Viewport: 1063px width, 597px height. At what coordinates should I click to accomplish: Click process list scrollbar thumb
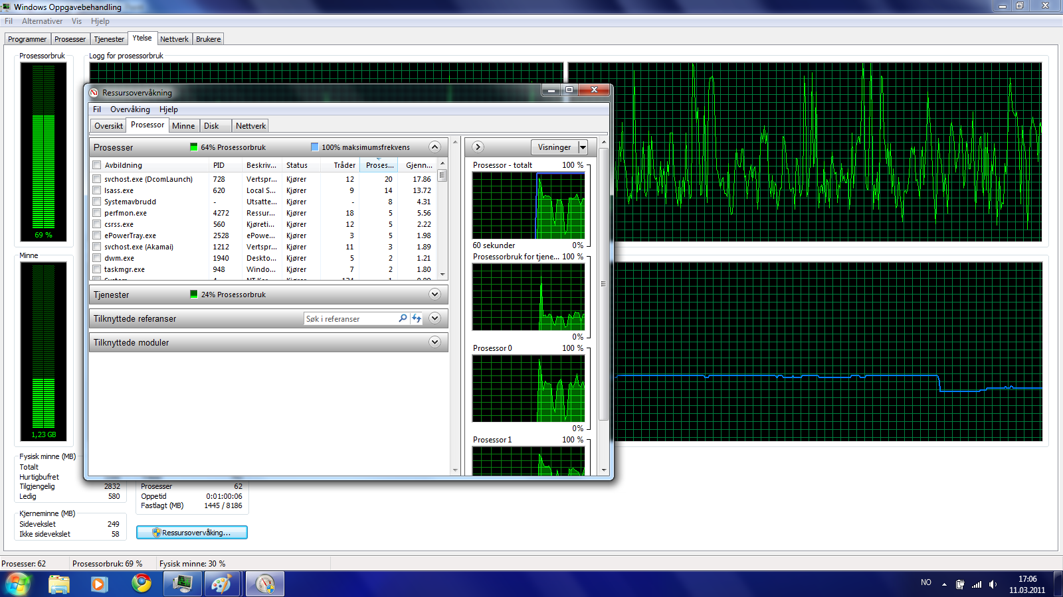click(442, 176)
